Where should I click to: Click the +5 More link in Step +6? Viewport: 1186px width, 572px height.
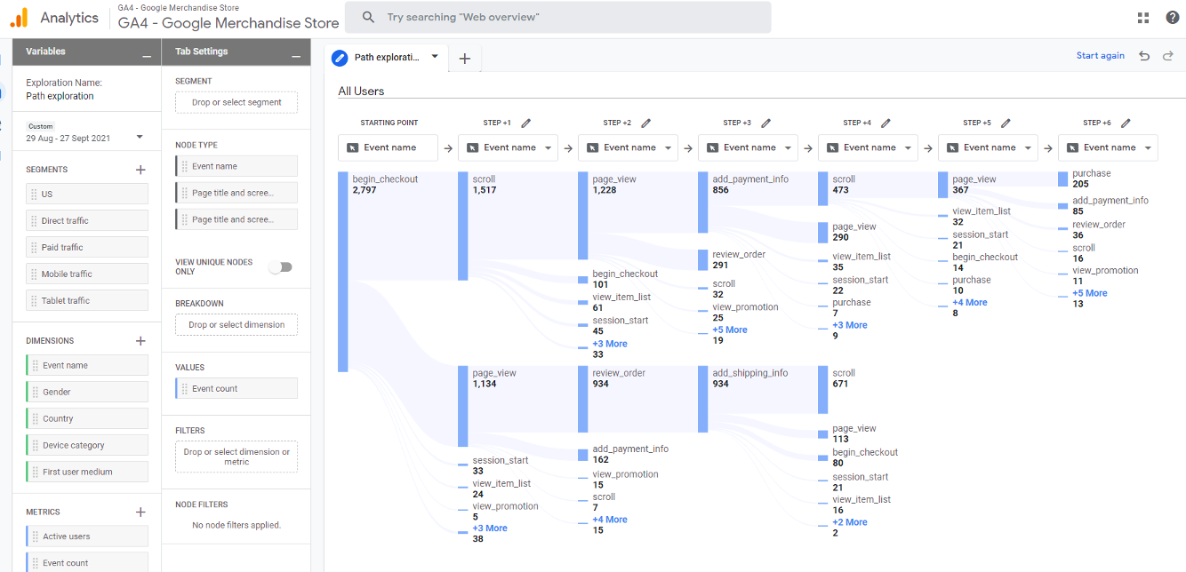(1089, 293)
